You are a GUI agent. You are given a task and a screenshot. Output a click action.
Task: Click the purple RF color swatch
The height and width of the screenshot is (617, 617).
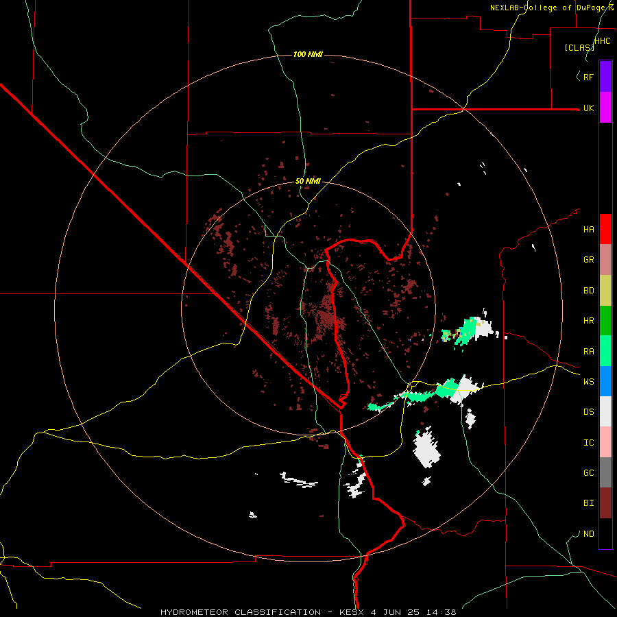click(605, 77)
